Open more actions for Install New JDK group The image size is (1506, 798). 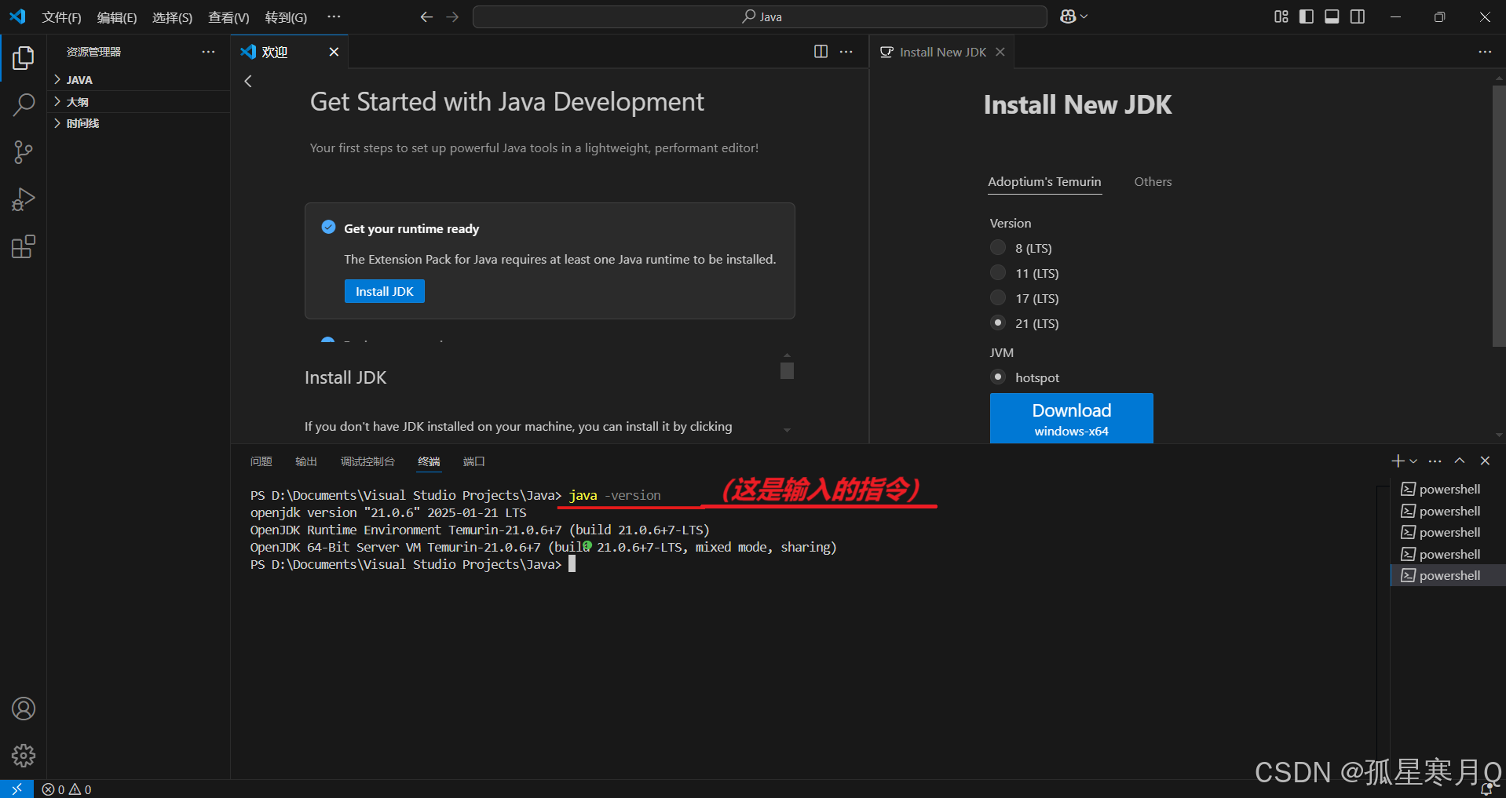point(1485,52)
